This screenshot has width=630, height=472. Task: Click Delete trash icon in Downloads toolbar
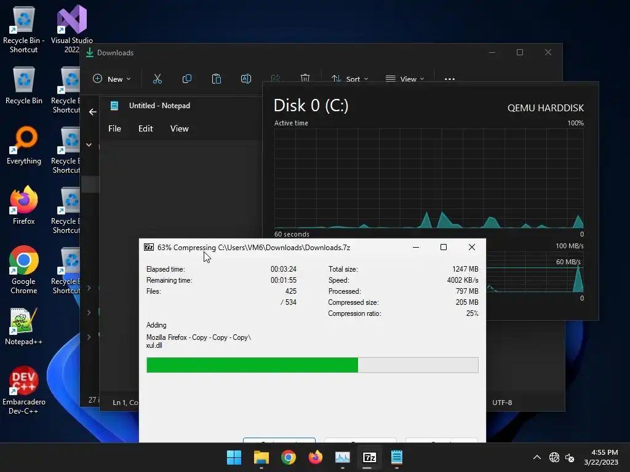click(305, 78)
